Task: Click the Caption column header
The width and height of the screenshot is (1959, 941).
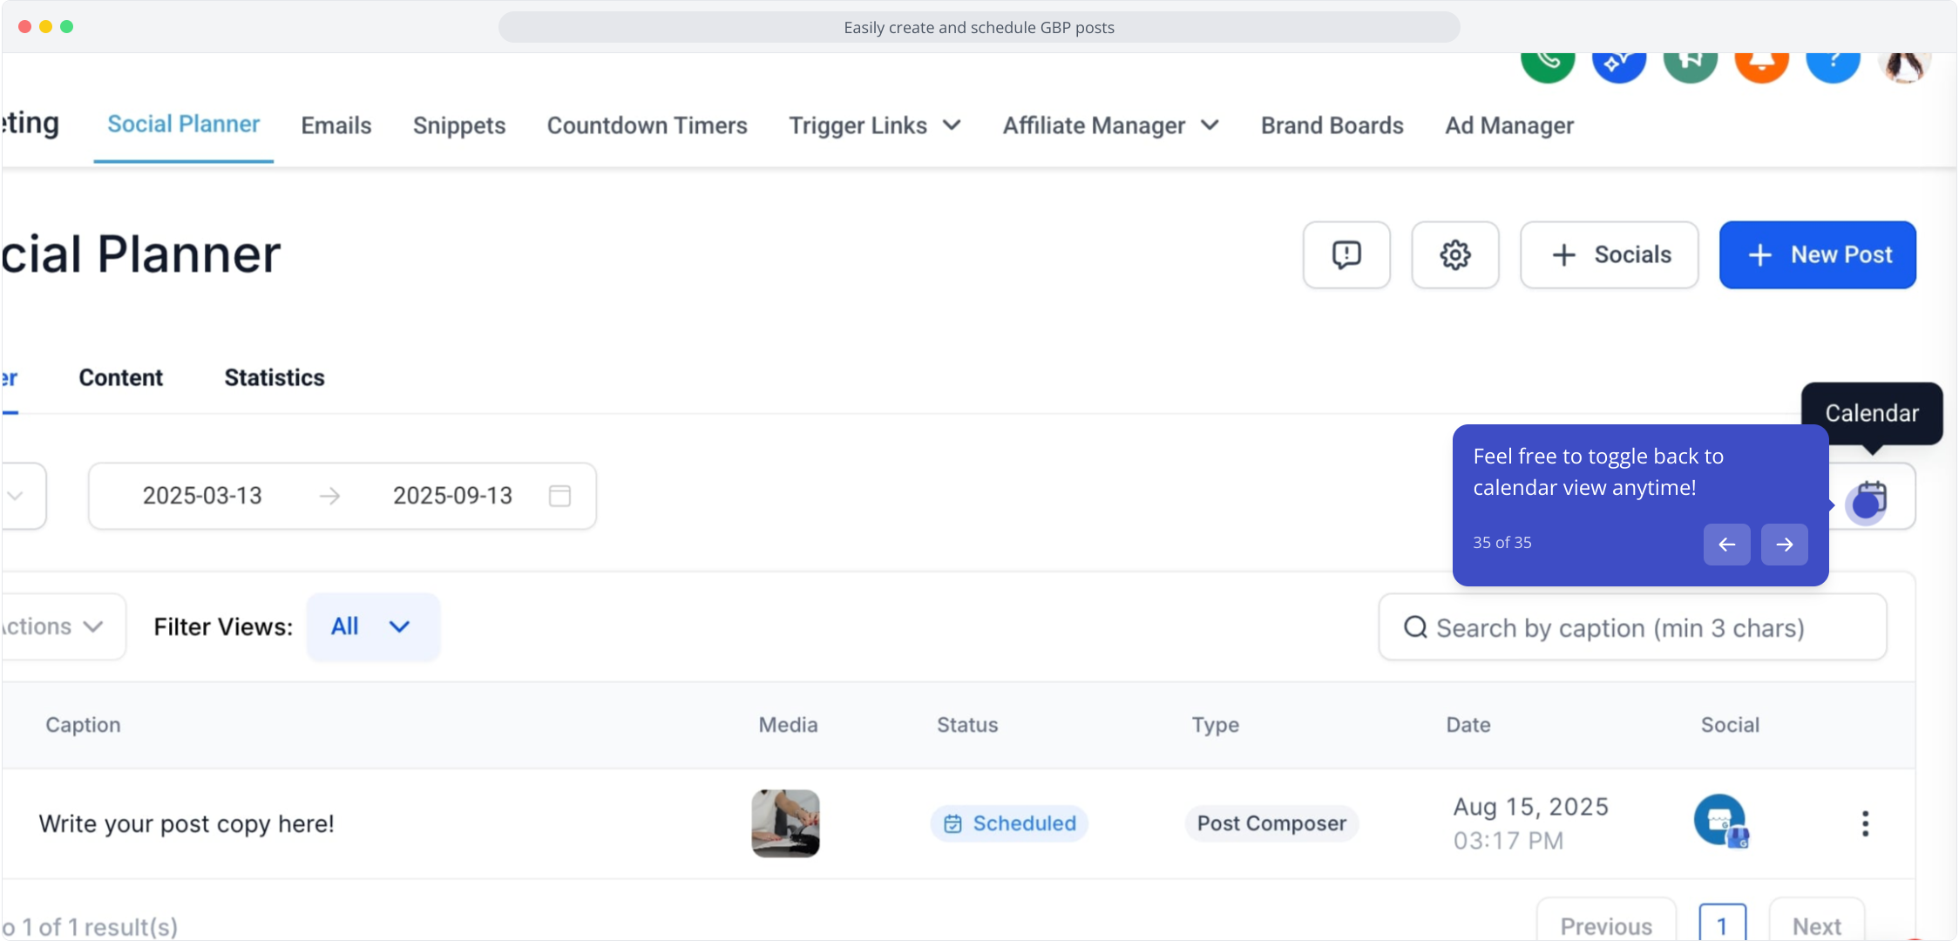Action: click(83, 725)
